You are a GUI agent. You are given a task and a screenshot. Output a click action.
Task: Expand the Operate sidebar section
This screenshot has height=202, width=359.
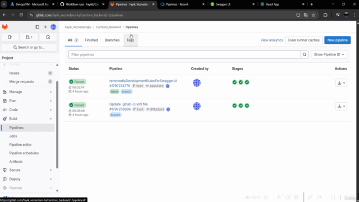tap(27, 188)
